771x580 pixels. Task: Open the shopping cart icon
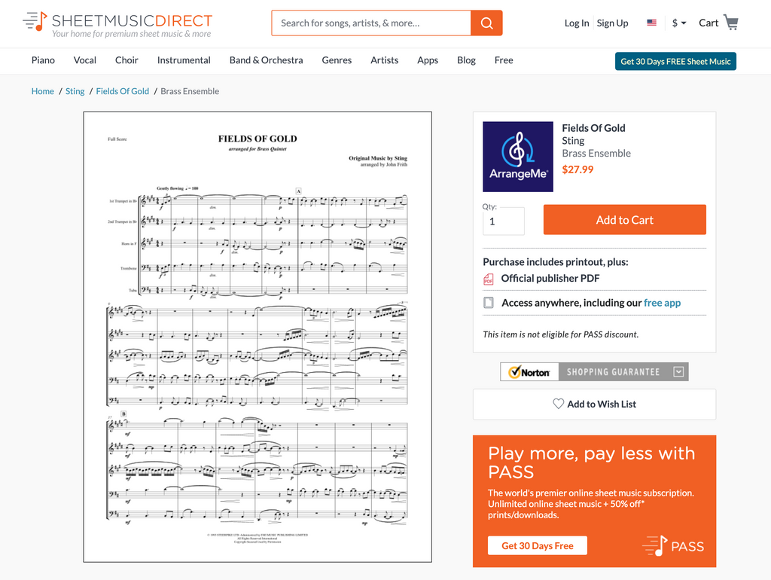point(730,23)
